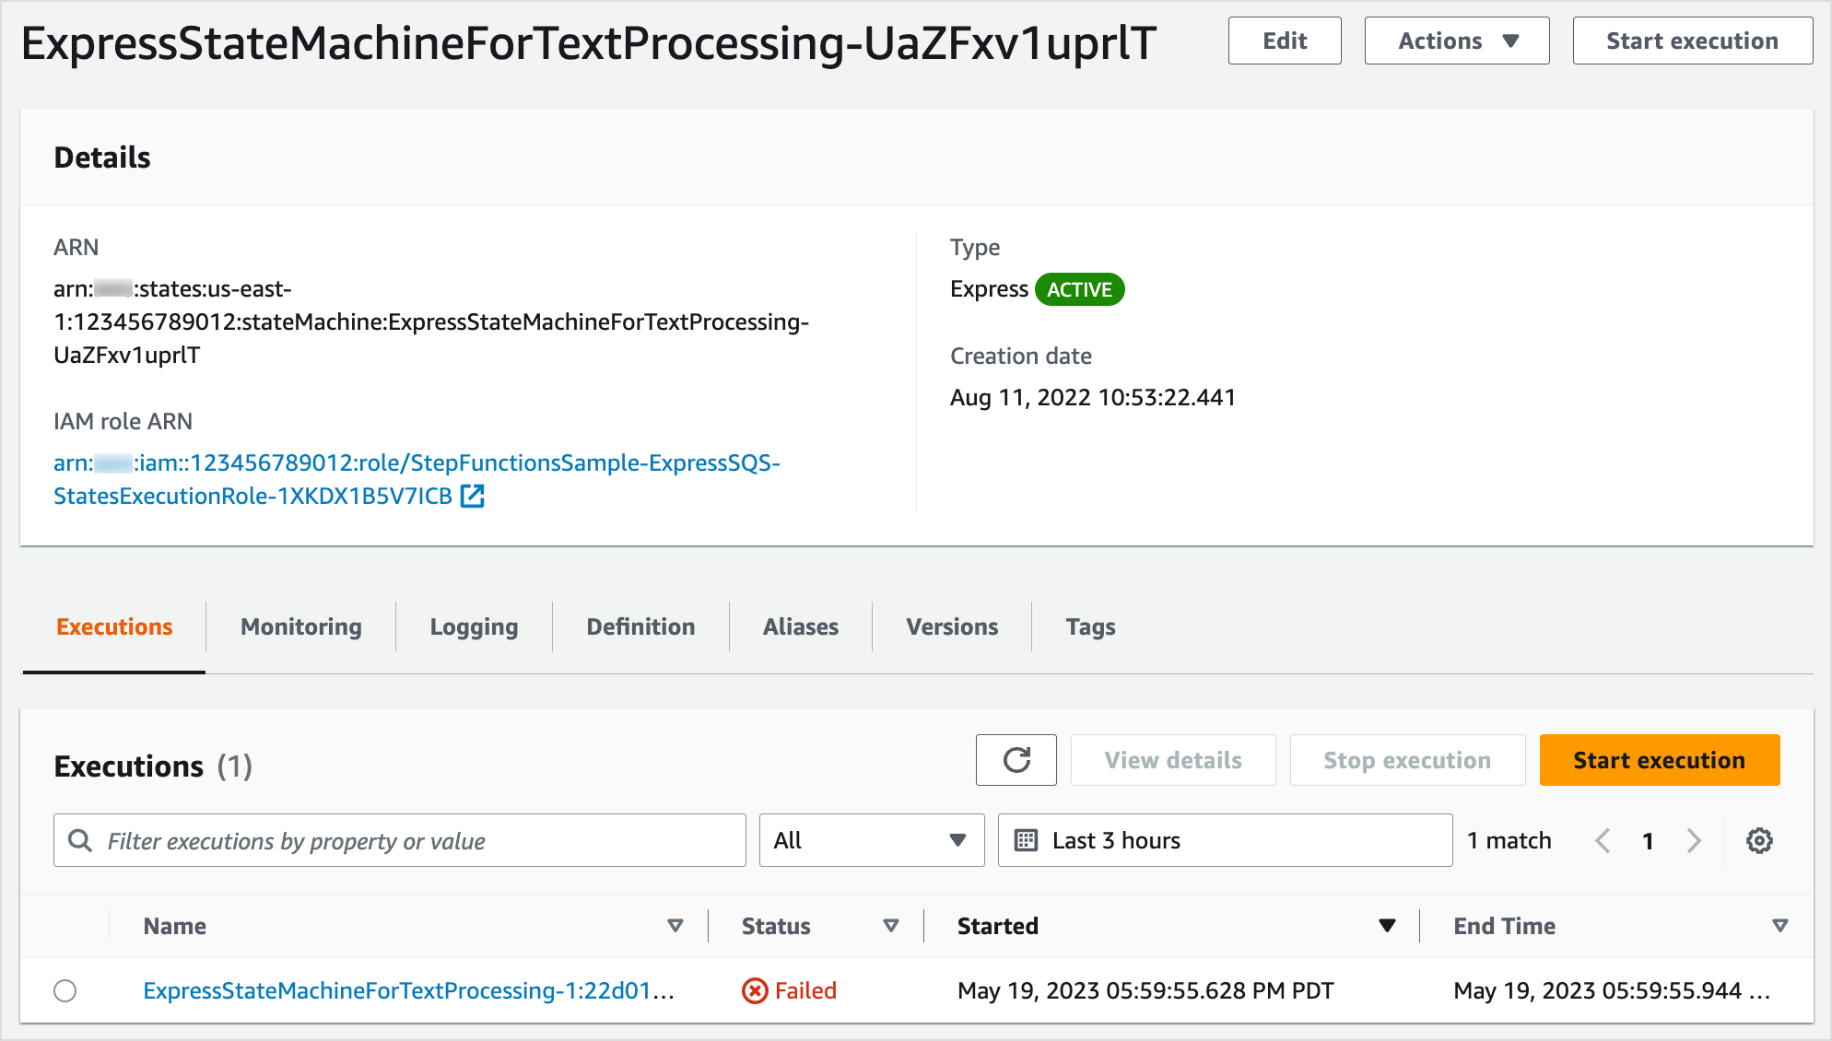This screenshot has height=1041, width=1832.
Task: Open executions table settings gear
Action: 1759,840
